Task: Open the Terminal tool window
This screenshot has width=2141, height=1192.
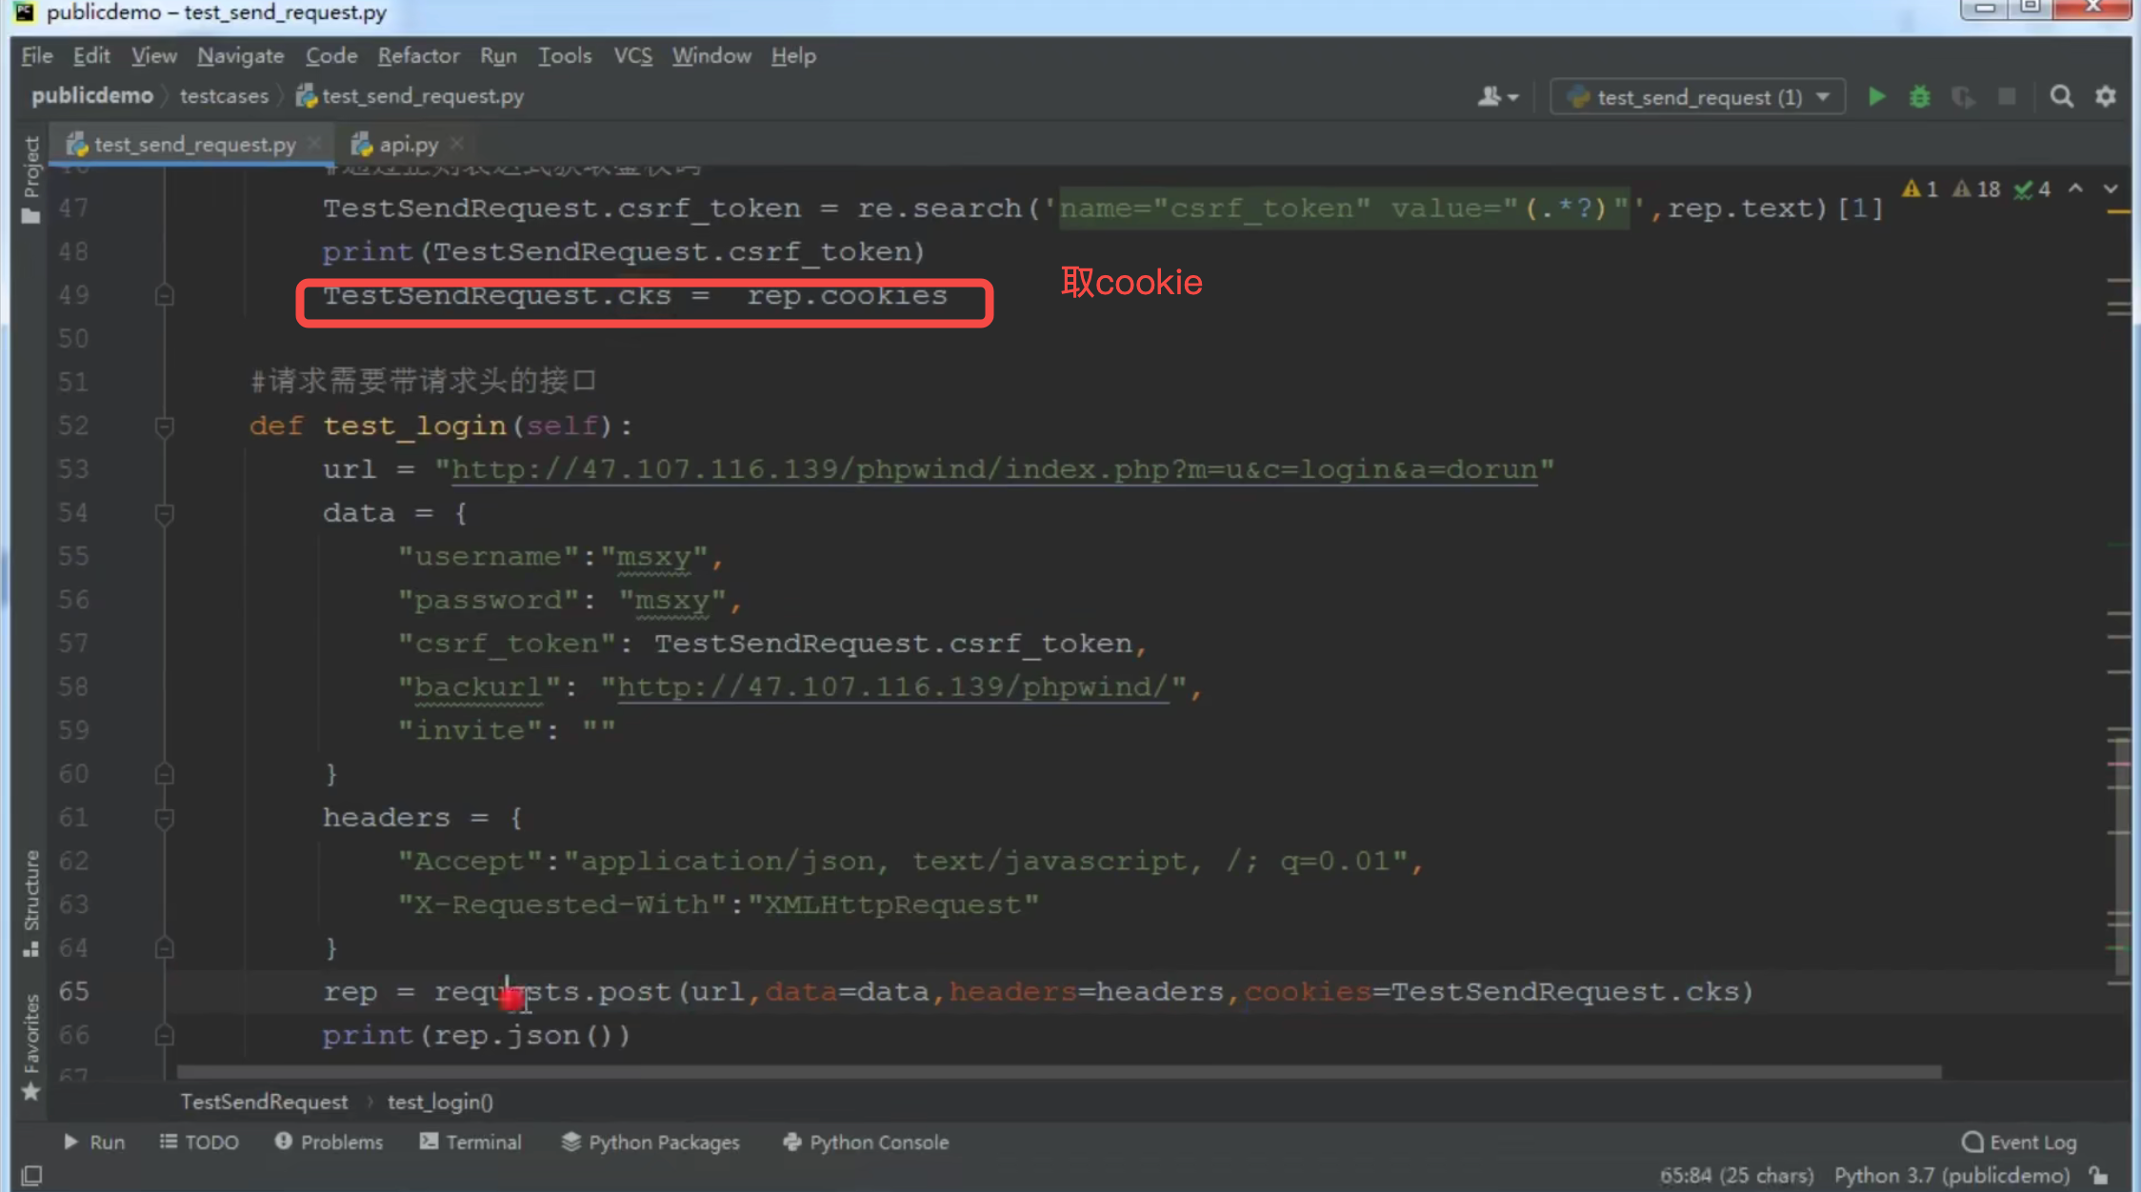Action: coord(470,1142)
